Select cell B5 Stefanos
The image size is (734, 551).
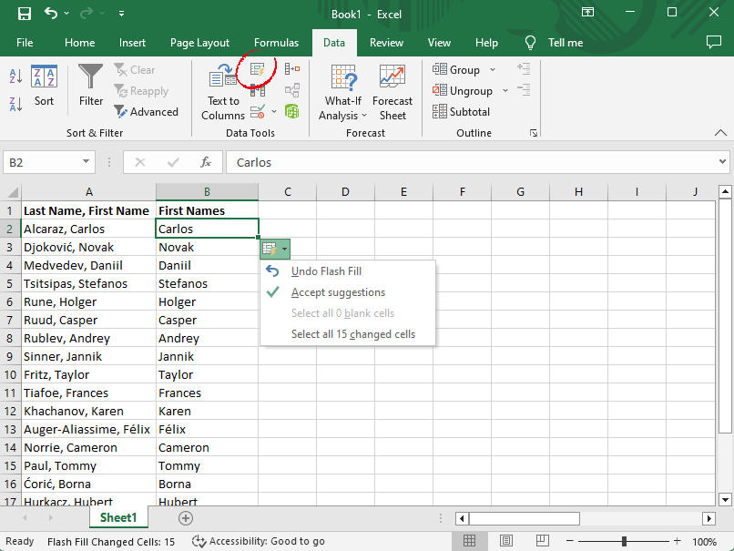[207, 283]
